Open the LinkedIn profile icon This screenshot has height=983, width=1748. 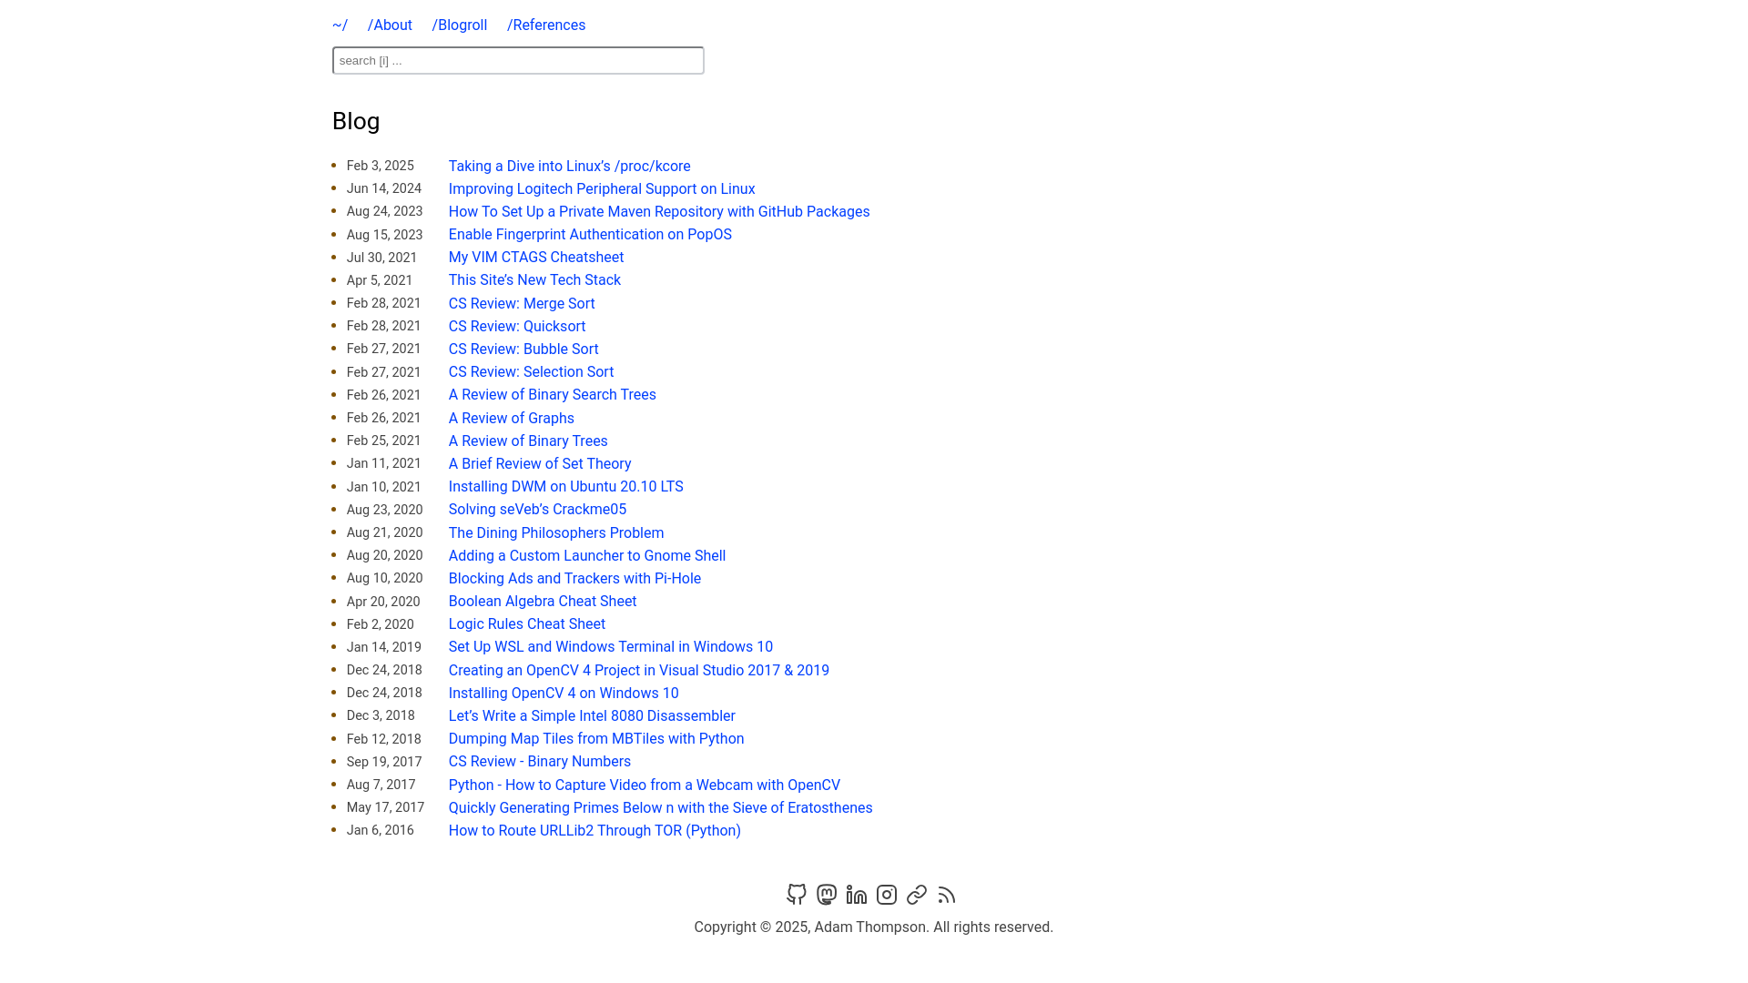pyautogui.click(x=857, y=895)
